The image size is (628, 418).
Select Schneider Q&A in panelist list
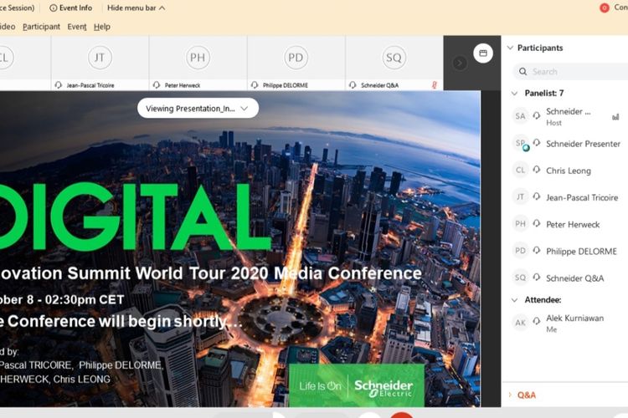565,278
